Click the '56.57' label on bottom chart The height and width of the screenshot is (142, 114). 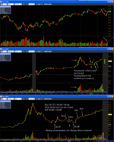point(58,127)
